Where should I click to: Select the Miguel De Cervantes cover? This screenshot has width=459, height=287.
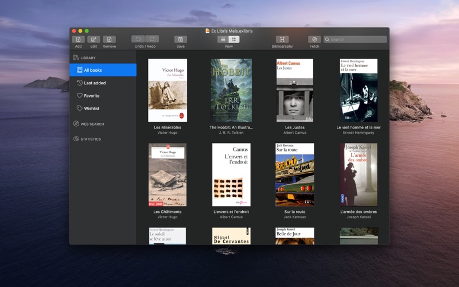(231, 236)
